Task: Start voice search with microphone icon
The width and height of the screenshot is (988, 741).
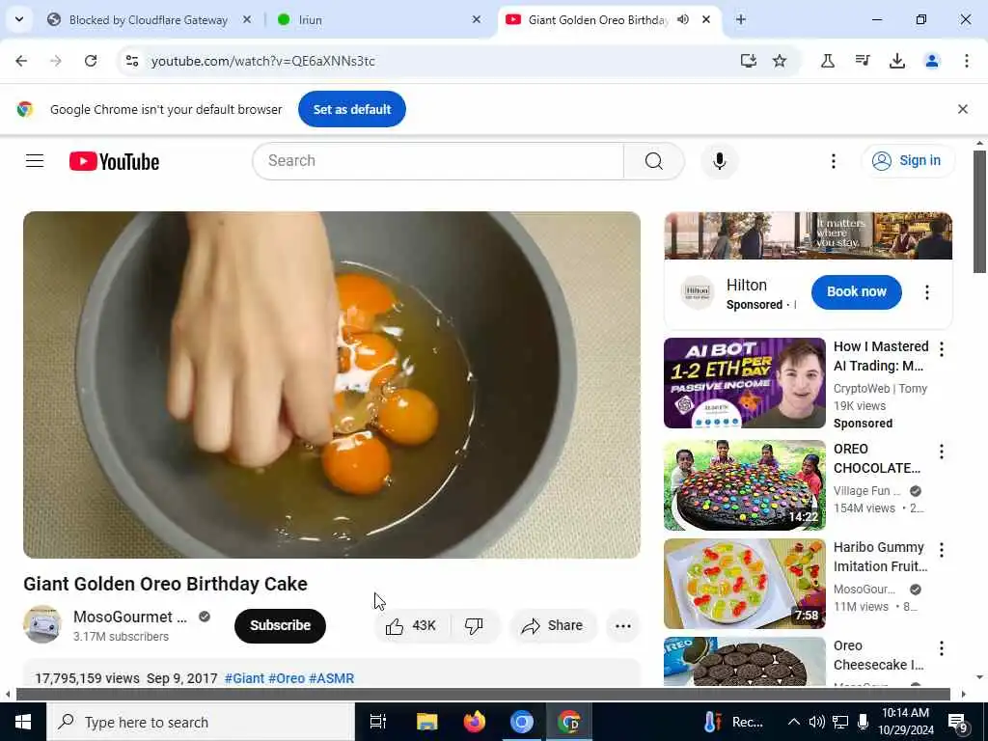Action: [x=719, y=161]
